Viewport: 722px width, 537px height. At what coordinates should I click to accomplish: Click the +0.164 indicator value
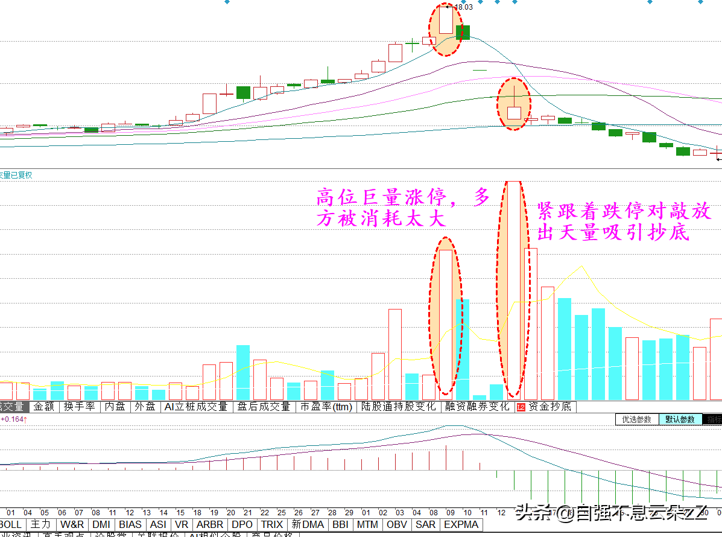(x=12, y=419)
